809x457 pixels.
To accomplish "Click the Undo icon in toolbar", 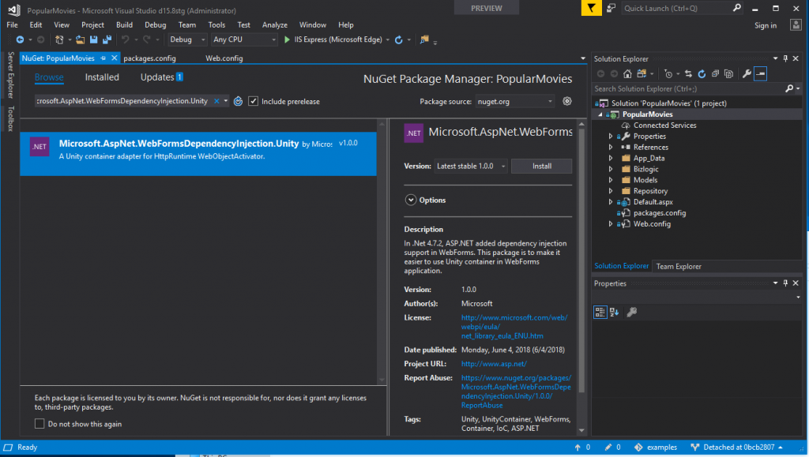I will tap(125, 39).
